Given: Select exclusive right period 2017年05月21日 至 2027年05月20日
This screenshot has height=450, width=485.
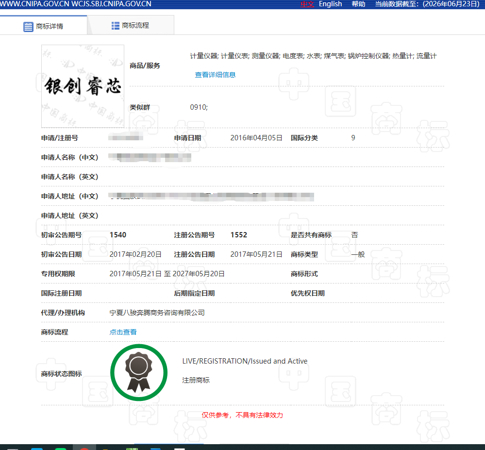Looking at the screenshot, I should [x=167, y=274].
